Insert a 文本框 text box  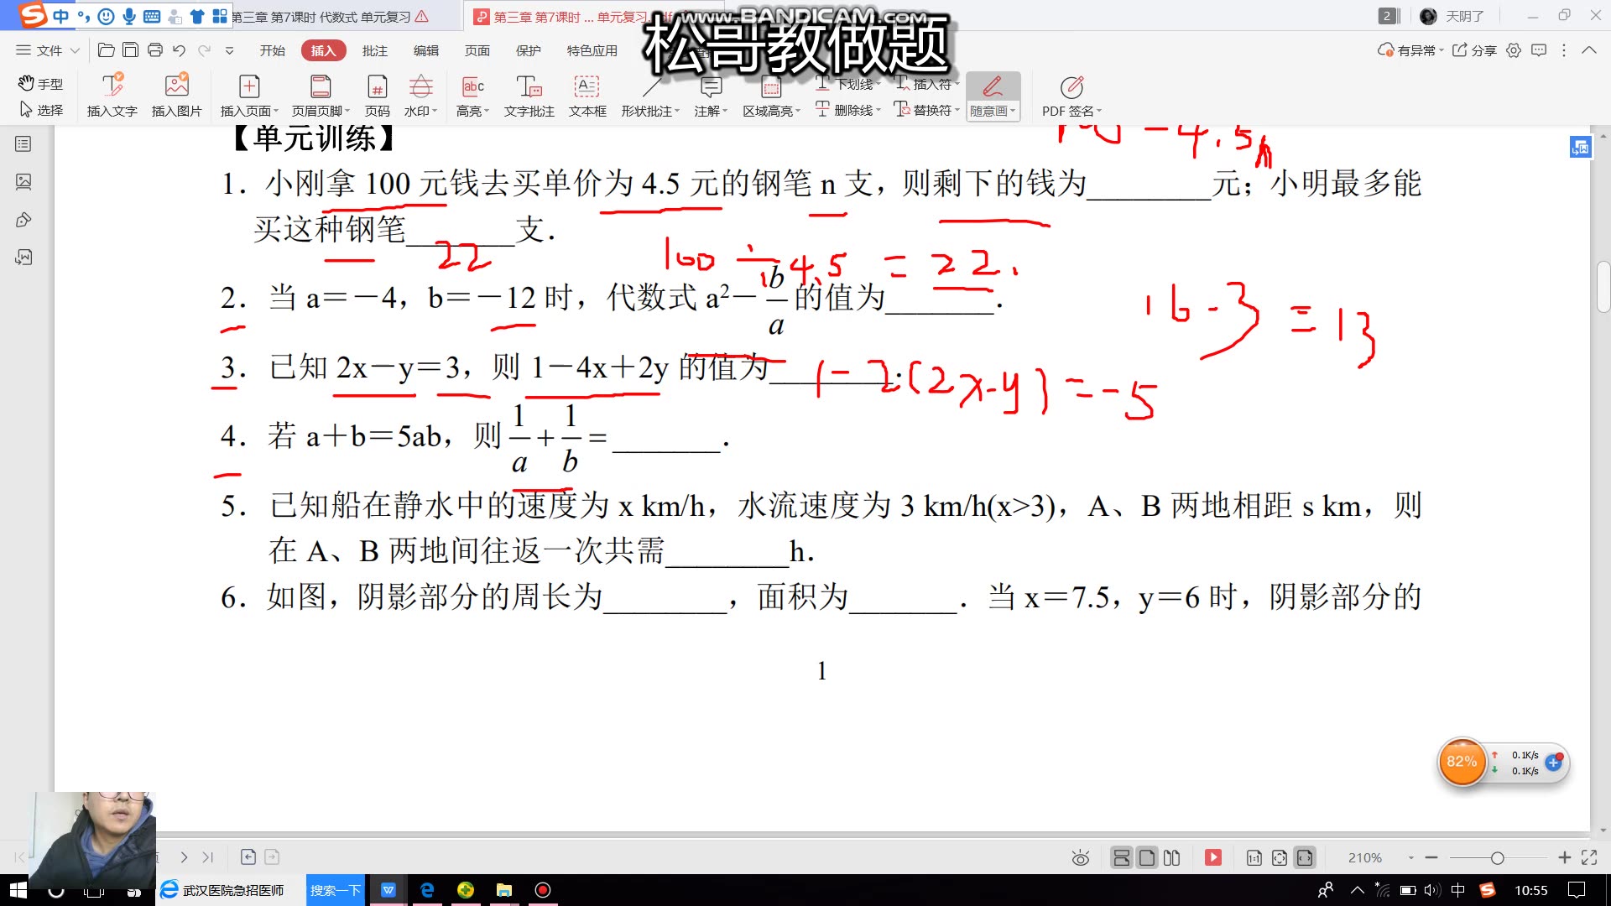pyautogui.click(x=587, y=95)
